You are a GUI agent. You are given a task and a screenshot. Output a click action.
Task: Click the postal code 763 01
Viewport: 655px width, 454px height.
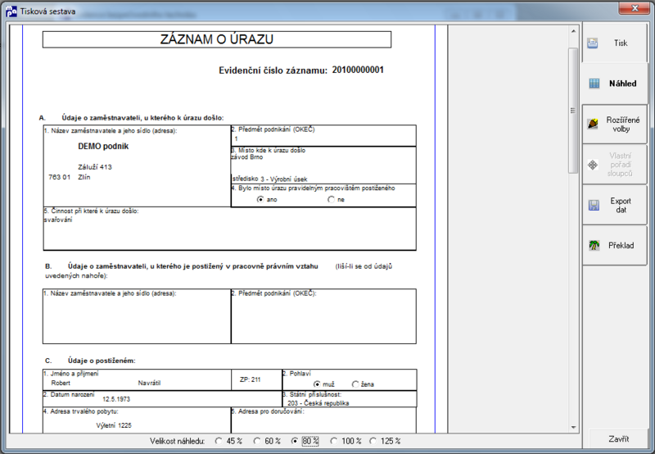click(x=59, y=177)
